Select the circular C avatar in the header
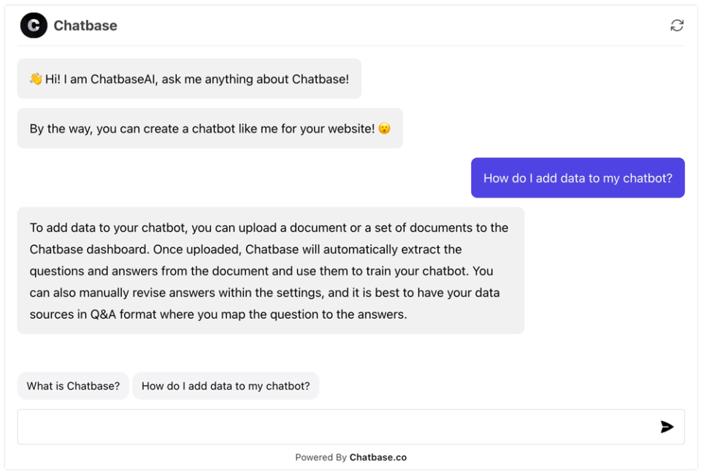The width and height of the screenshot is (701, 475). [x=34, y=25]
